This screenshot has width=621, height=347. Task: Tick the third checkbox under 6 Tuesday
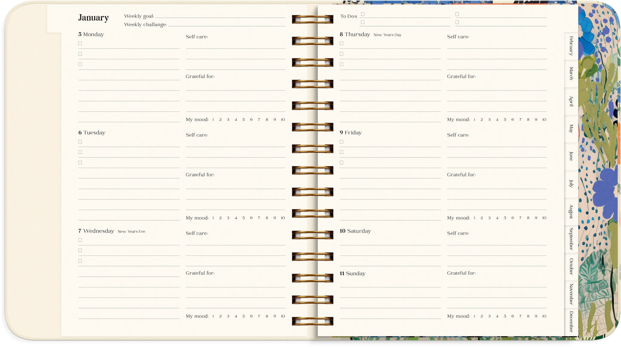click(x=80, y=163)
